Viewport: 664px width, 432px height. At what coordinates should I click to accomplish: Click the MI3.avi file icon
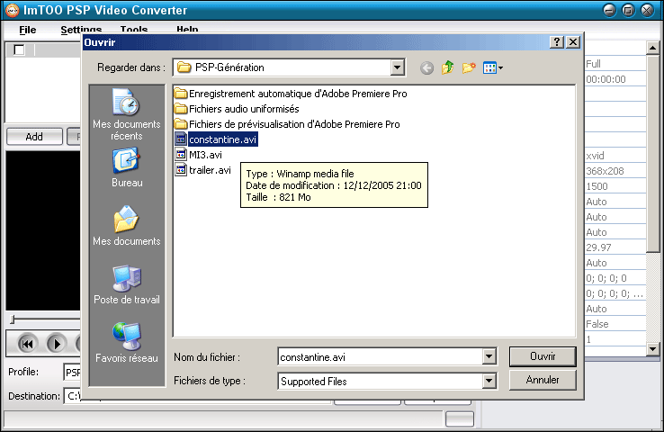pos(181,155)
